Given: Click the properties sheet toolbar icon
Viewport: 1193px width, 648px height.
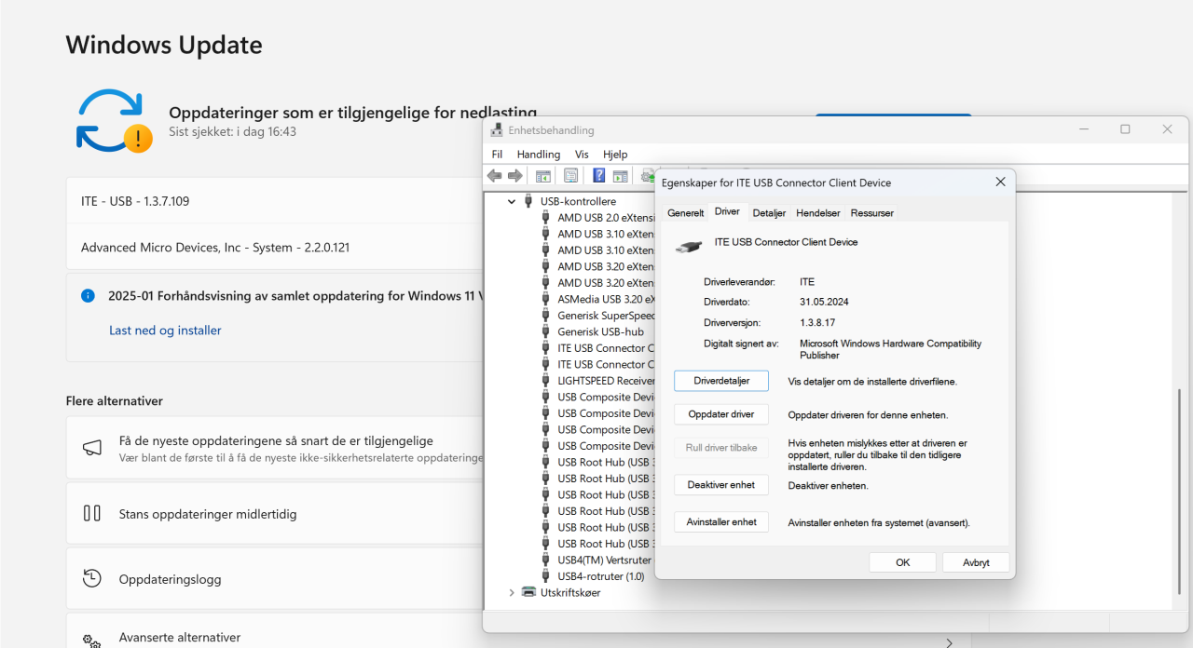Looking at the screenshot, I should (571, 176).
